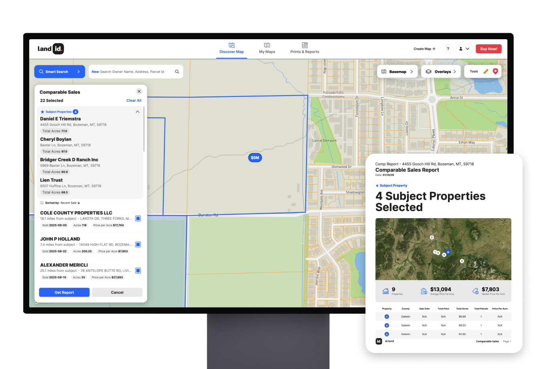Click the owner name search field

pos(136,72)
